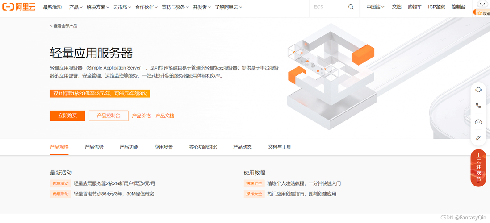Click the ECS search input field
The image size is (490, 223).
click(330, 7)
